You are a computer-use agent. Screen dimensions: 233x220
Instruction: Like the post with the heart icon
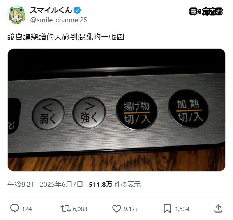point(116,209)
